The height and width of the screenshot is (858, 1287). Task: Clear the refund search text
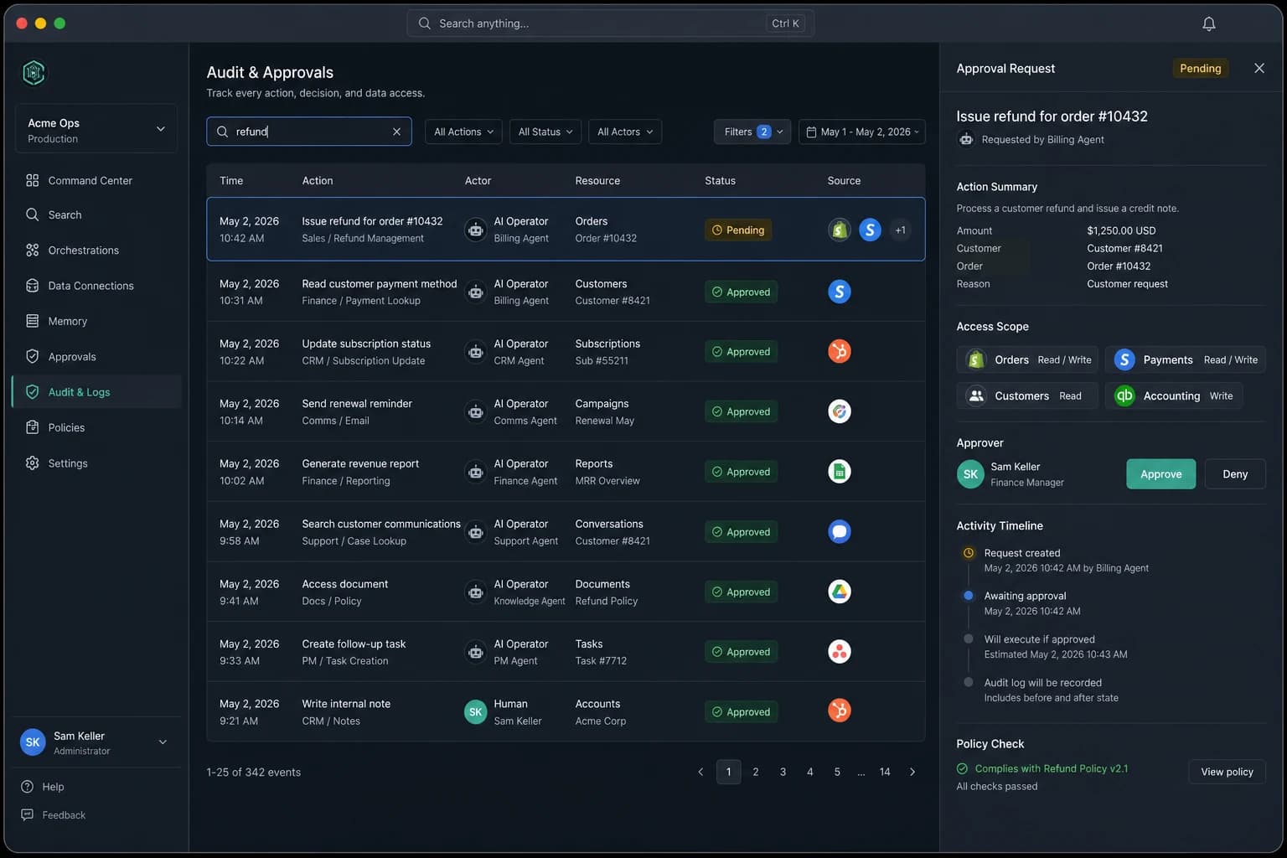[x=396, y=132]
